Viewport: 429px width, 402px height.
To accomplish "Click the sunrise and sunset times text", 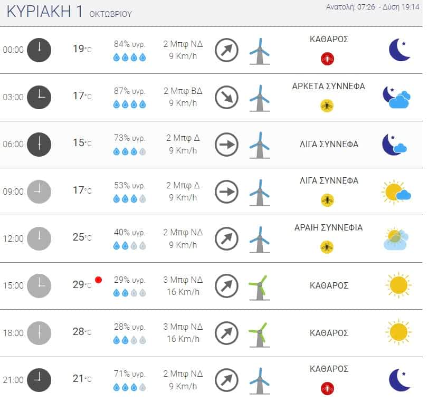I will tap(373, 7).
